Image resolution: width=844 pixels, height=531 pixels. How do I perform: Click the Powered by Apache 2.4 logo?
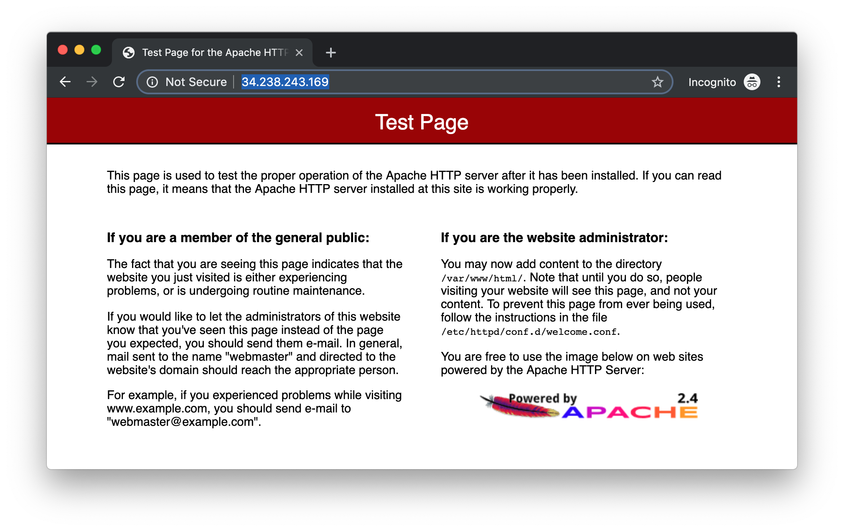(x=589, y=405)
